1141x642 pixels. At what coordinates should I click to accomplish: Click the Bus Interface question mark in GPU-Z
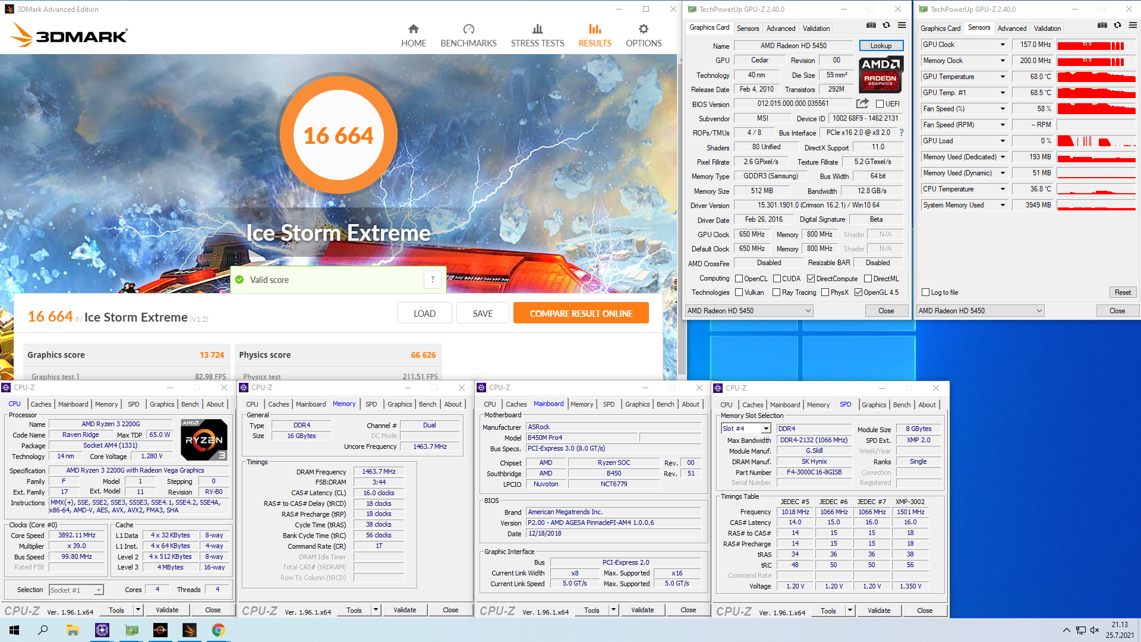pos(901,133)
